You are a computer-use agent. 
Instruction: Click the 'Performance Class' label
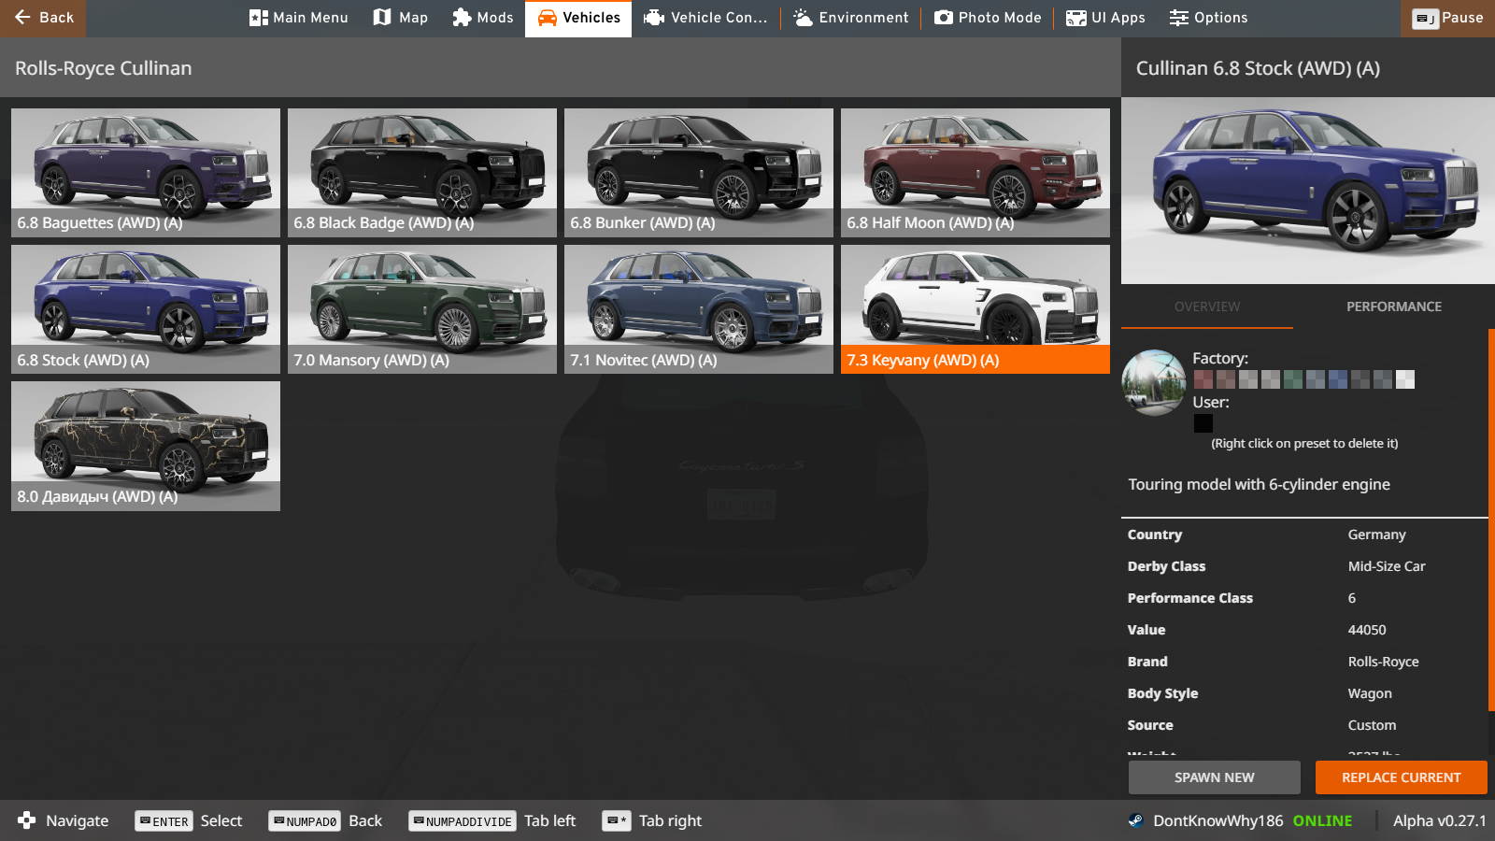(1190, 598)
